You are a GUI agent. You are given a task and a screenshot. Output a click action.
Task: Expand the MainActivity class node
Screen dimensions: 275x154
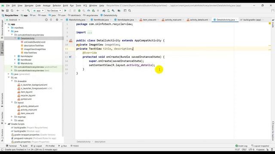point(15,63)
